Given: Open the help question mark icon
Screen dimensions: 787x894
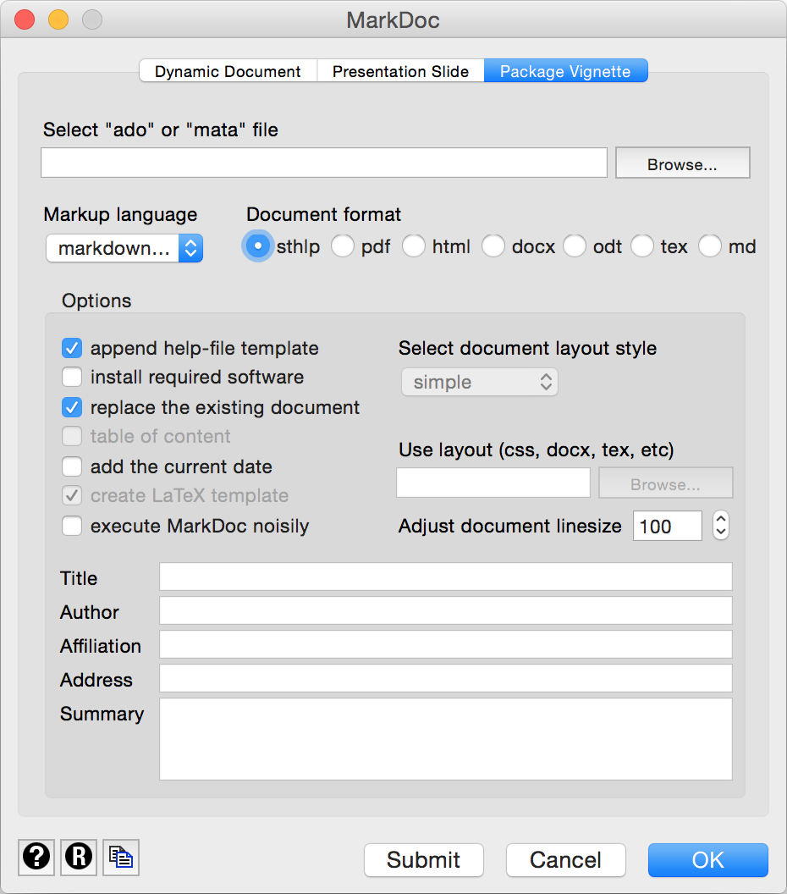Looking at the screenshot, I should pos(36,857).
